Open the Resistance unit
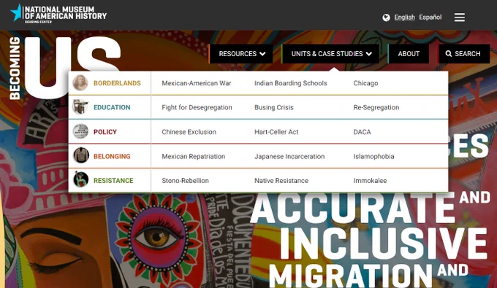 coord(113,181)
